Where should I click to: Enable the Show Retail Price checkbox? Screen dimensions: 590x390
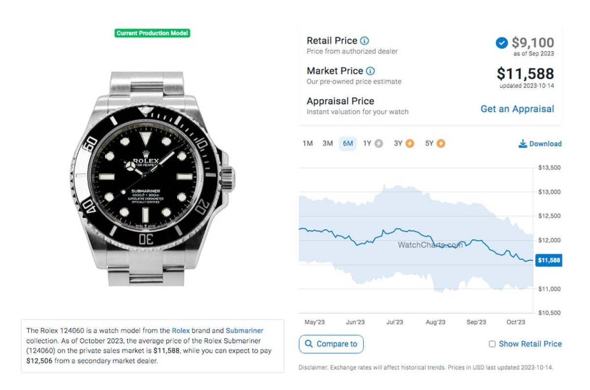[x=492, y=344]
